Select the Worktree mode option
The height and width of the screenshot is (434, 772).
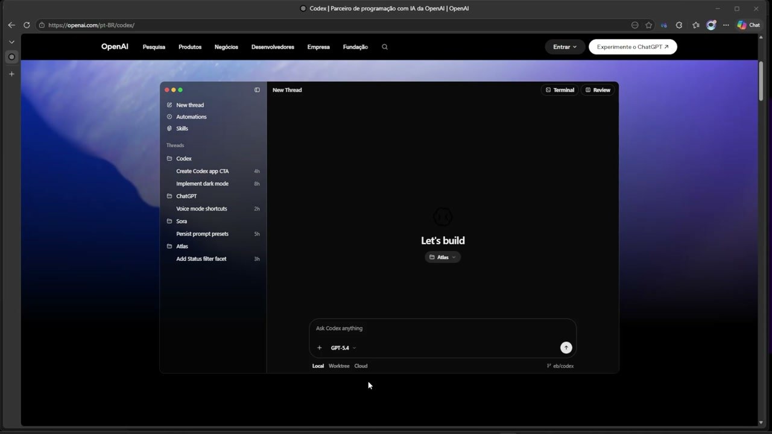tap(339, 366)
